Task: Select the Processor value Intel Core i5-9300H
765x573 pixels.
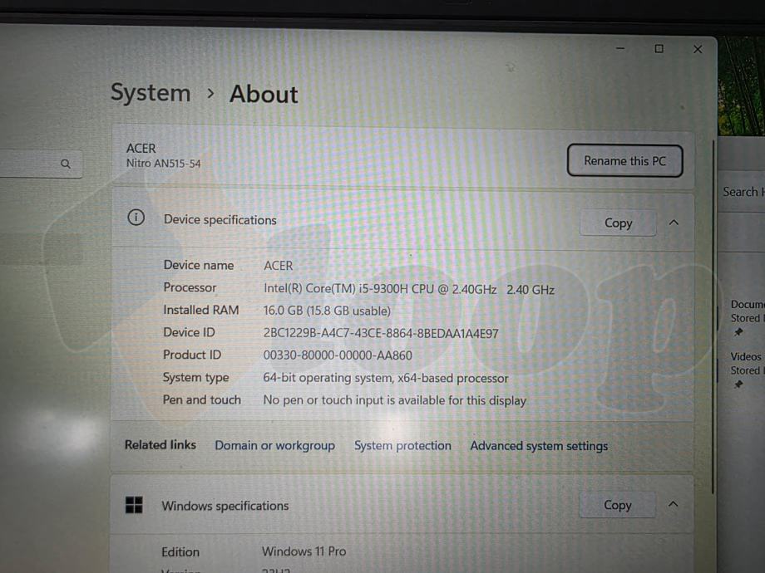Action: click(x=409, y=289)
